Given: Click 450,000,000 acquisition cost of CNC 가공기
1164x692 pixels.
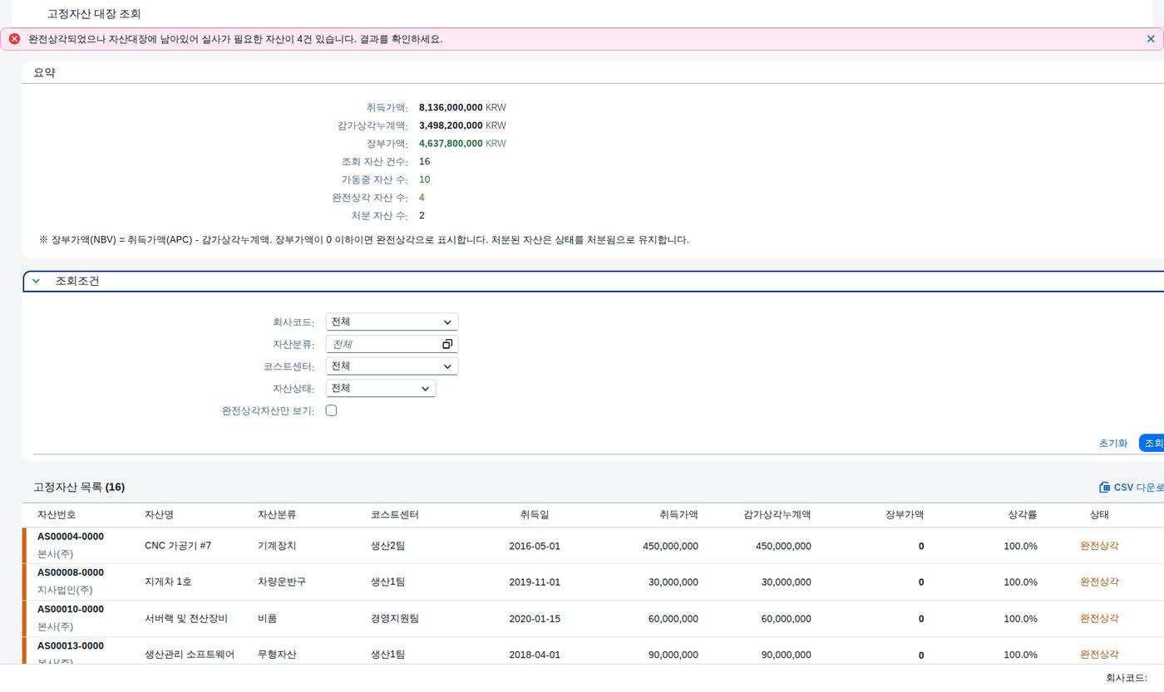Looking at the screenshot, I should [670, 547].
